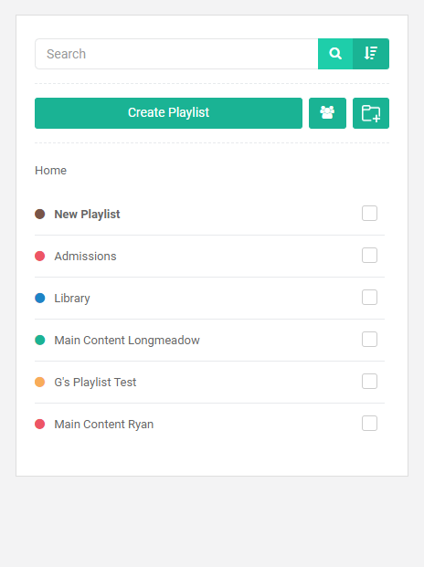Image resolution: width=424 pixels, height=567 pixels.
Task: Click the red dot beside Admissions
Action: [40, 256]
